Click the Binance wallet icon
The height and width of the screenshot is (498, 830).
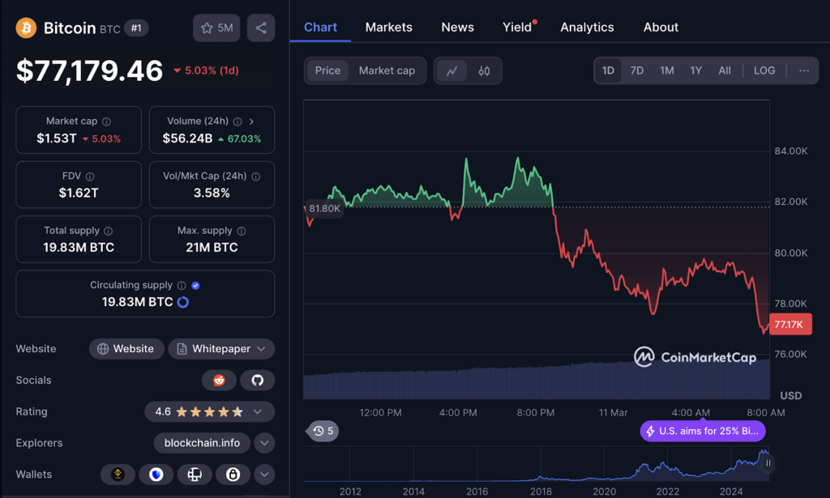[118, 475]
